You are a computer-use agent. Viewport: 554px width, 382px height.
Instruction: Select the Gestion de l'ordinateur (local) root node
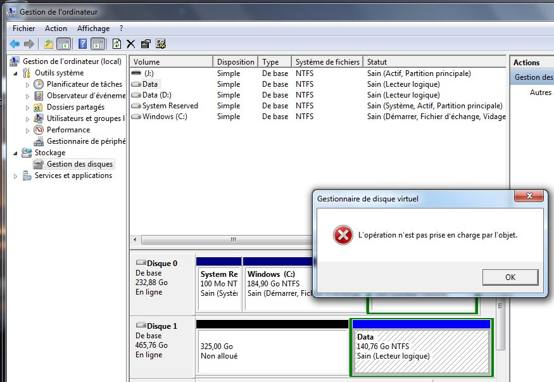(x=72, y=61)
